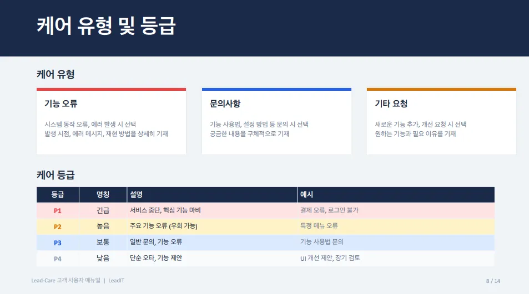The image size is (529, 294).
Task: Select the 'P2' grade cell
Action: click(58, 226)
